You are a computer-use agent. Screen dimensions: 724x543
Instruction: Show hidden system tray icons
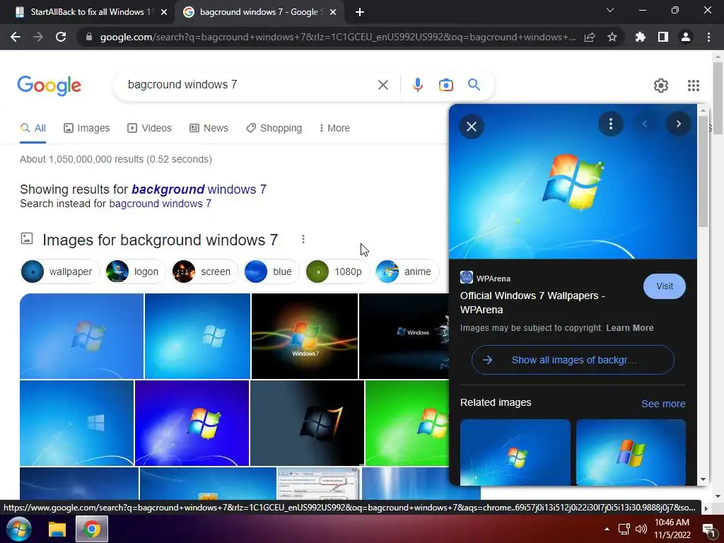pos(607,529)
